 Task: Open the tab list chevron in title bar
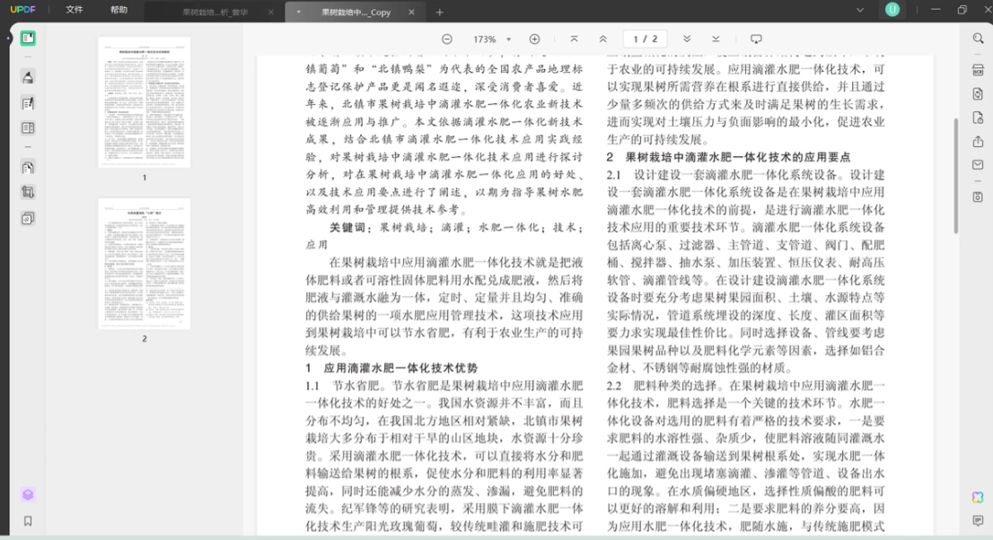[860, 10]
